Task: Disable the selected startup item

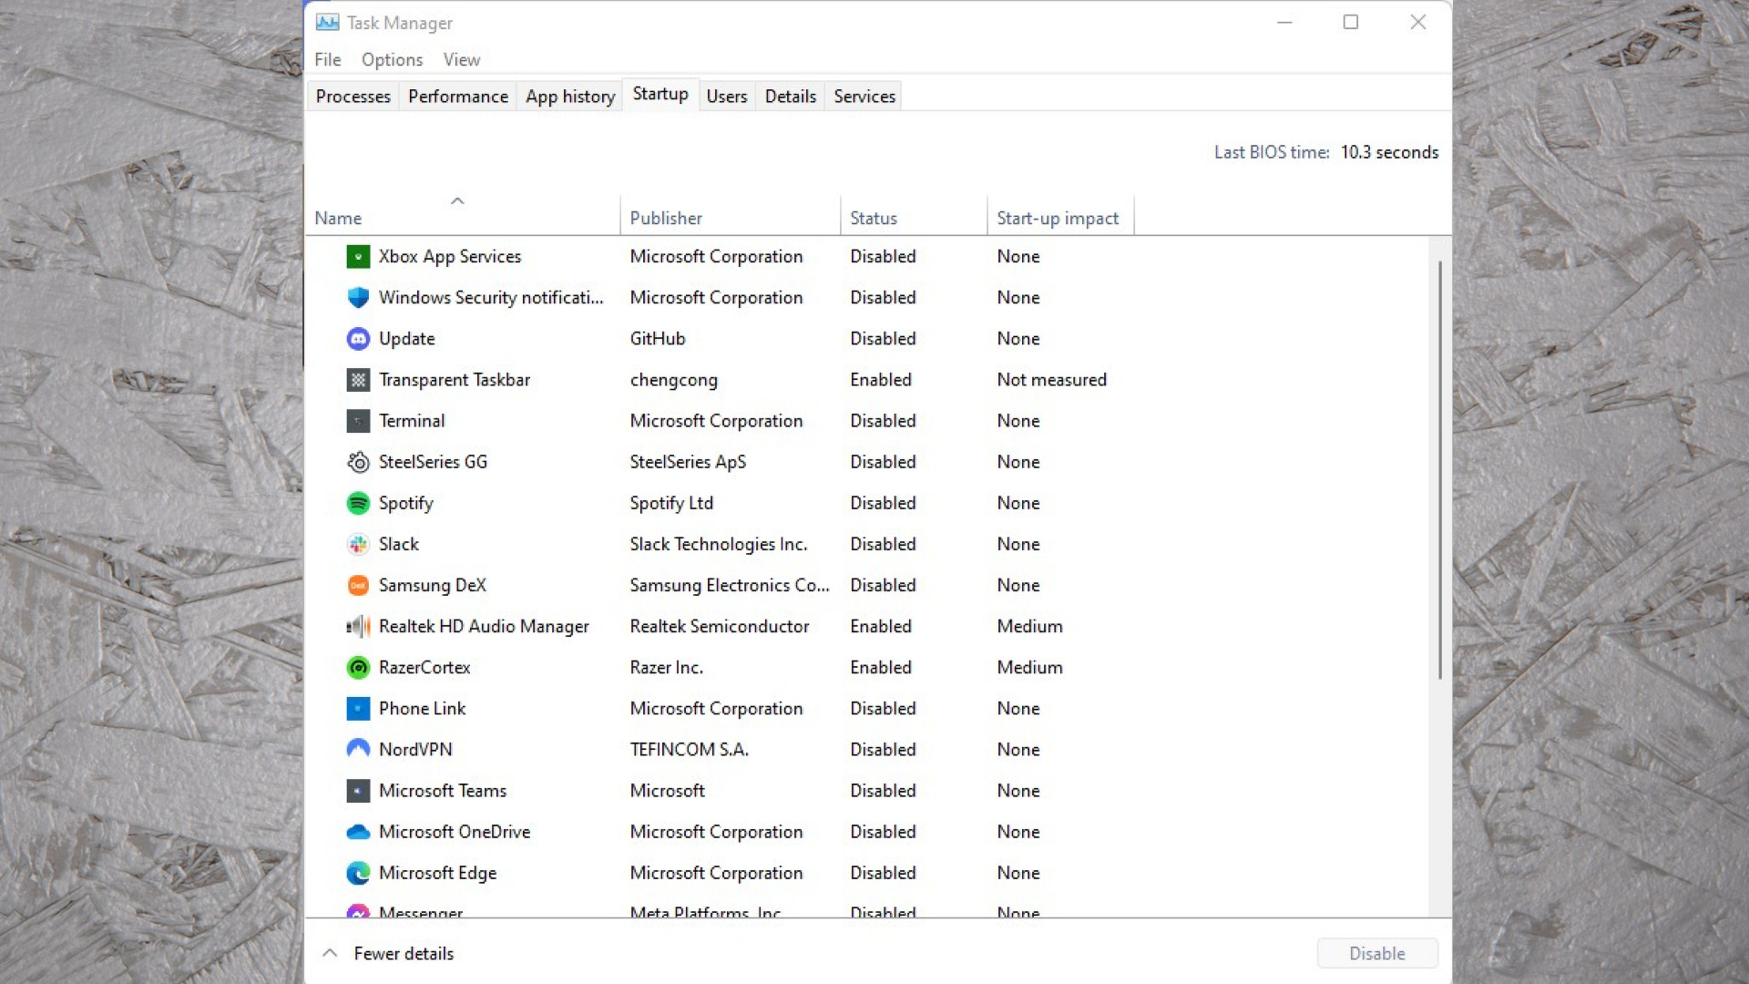Action: 1376,951
